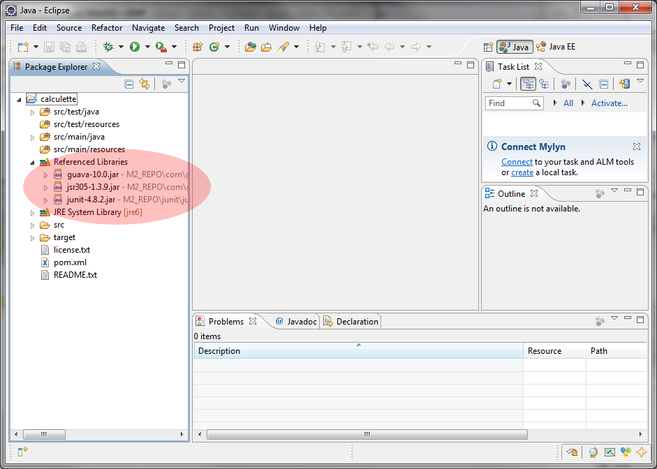657x469 pixels.
Task: Click the New Java Package icon
Action: pos(197,47)
